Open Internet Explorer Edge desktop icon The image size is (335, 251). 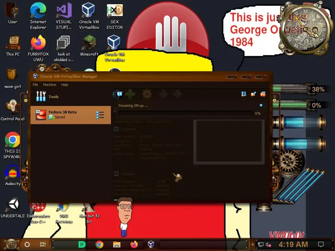tap(38, 16)
